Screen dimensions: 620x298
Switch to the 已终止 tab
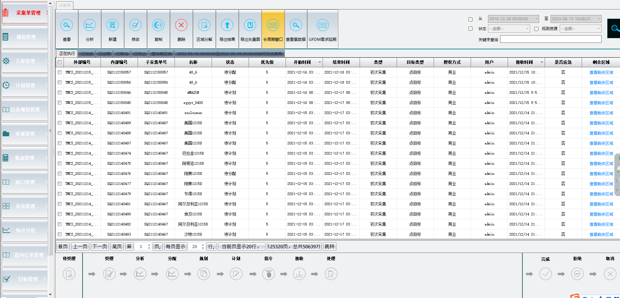point(140,54)
